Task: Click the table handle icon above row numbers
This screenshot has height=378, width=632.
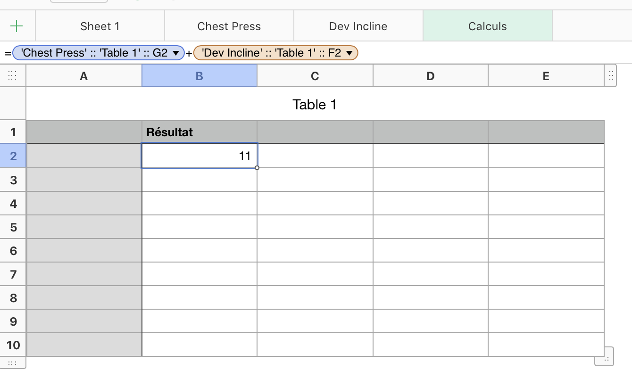Action: [x=13, y=76]
